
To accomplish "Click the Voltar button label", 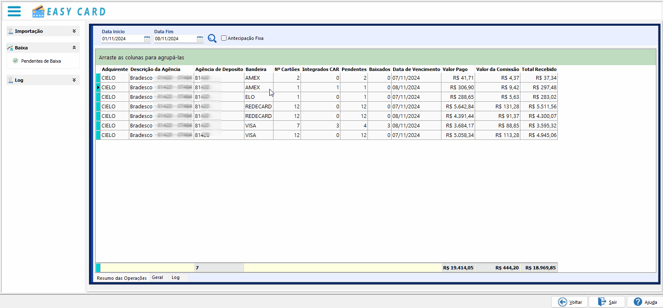I will click(576, 302).
